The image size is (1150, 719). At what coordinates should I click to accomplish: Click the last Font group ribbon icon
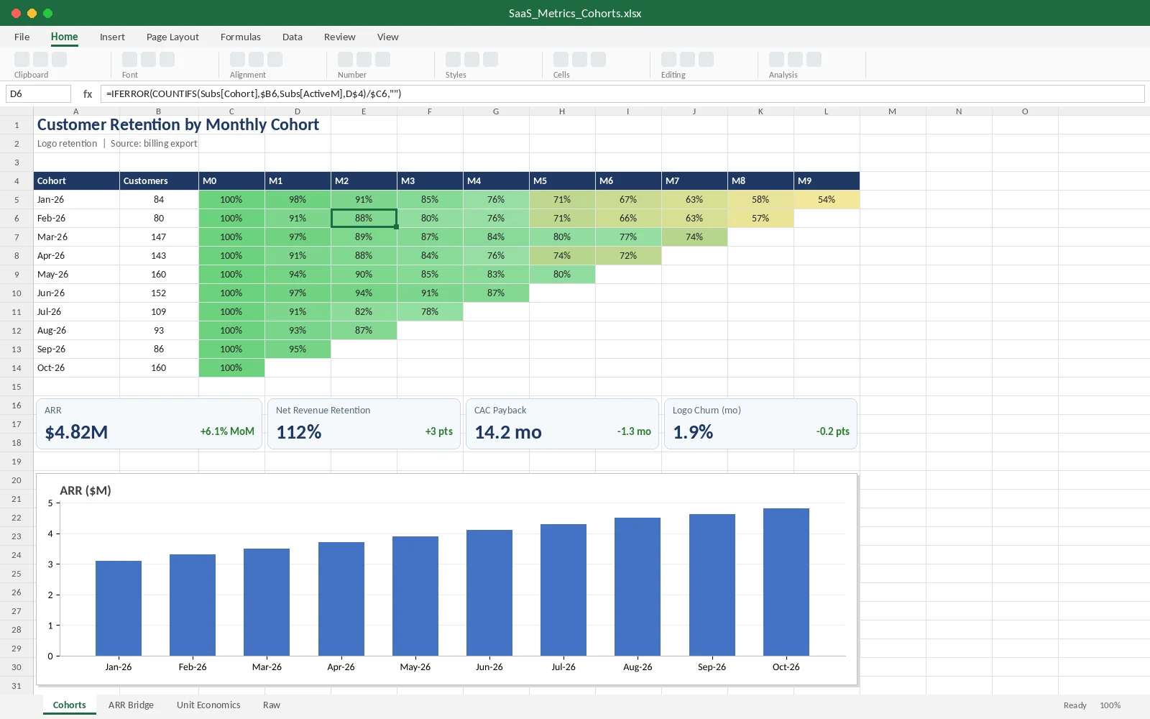tap(167, 60)
